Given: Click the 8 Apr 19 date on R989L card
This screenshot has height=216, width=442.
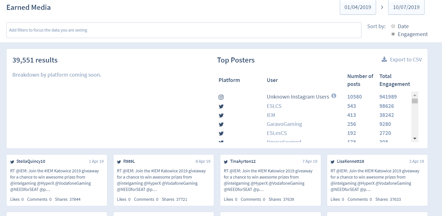Looking at the screenshot, I should pos(203,161).
